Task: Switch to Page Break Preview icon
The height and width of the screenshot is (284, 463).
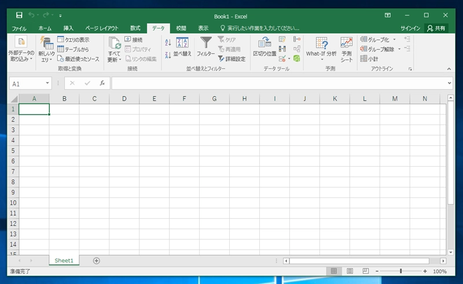Action: click(x=366, y=271)
